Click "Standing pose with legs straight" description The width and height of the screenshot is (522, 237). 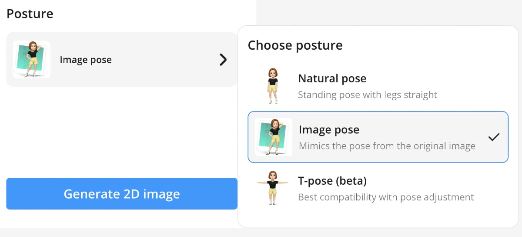point(368,95)
